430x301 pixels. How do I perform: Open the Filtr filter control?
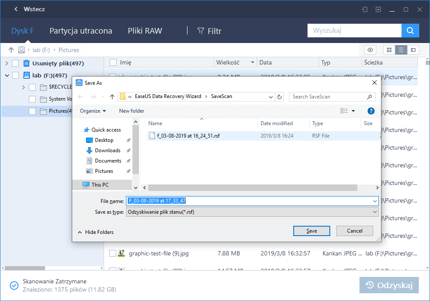click(209, 31)
